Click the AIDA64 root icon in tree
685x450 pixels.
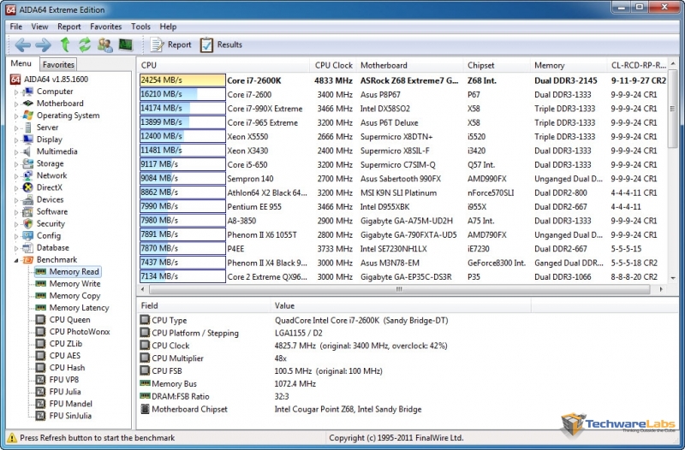click(15, 80)
